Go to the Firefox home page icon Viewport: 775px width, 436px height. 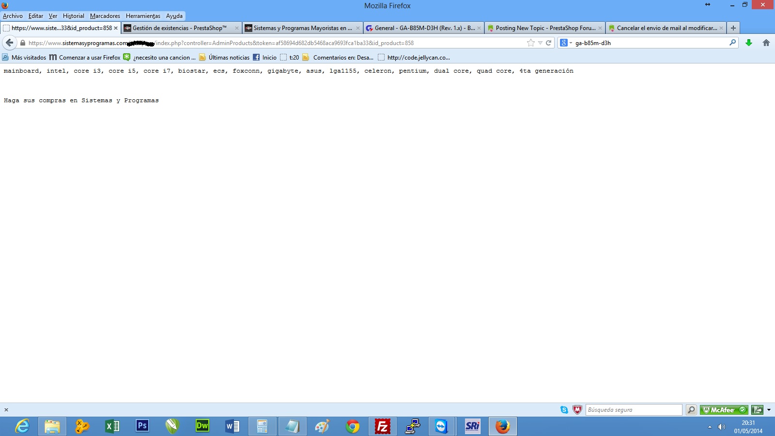pyautogui.click(x=766, y=43)
